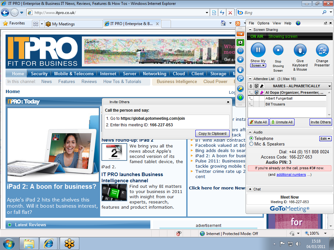This screenshot has height=250, width=334.
Task: Select the Mic & Speakers audio option
Action: tap(251, 144)
